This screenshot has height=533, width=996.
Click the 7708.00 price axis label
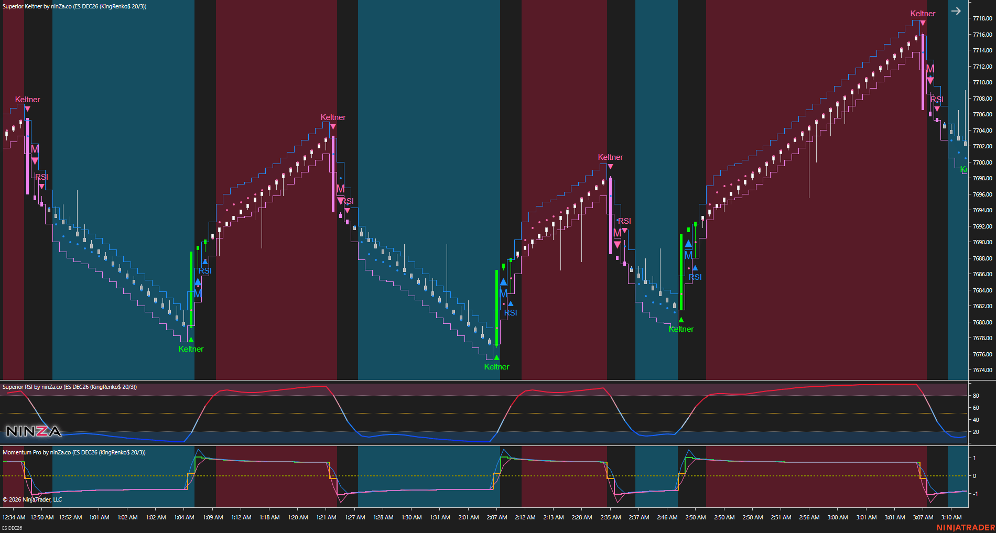point(982,99)
